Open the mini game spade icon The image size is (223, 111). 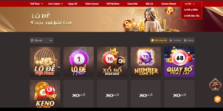215,84
